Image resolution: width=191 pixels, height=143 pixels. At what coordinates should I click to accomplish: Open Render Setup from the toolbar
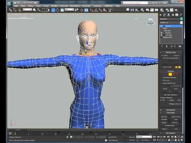point(167,10)
